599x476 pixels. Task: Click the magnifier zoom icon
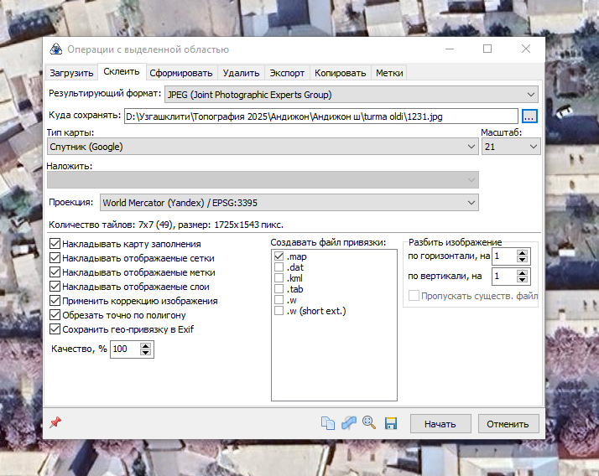tap(369, 422)
